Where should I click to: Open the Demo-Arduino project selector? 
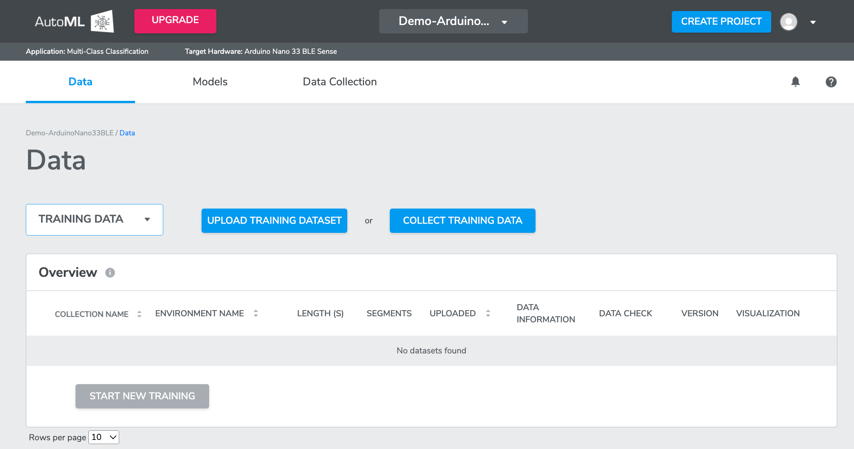pyautogui.click(x=453, y=21)
